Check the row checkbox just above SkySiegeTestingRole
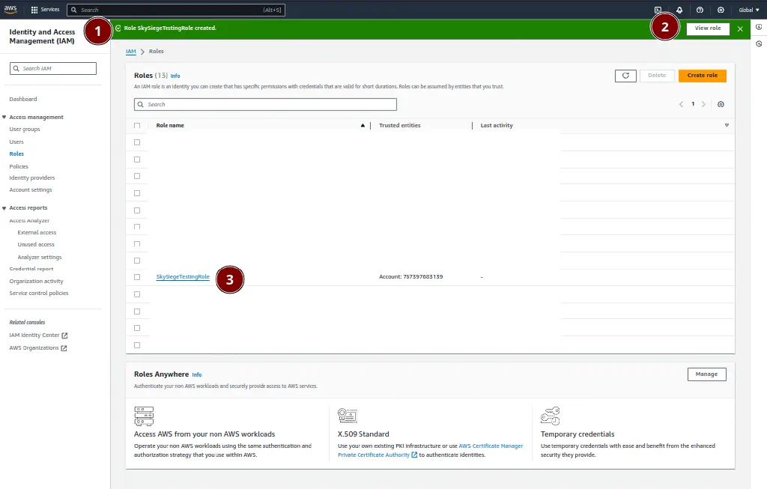The width and height of the screenshot is (767, 489). coord(137,261)
